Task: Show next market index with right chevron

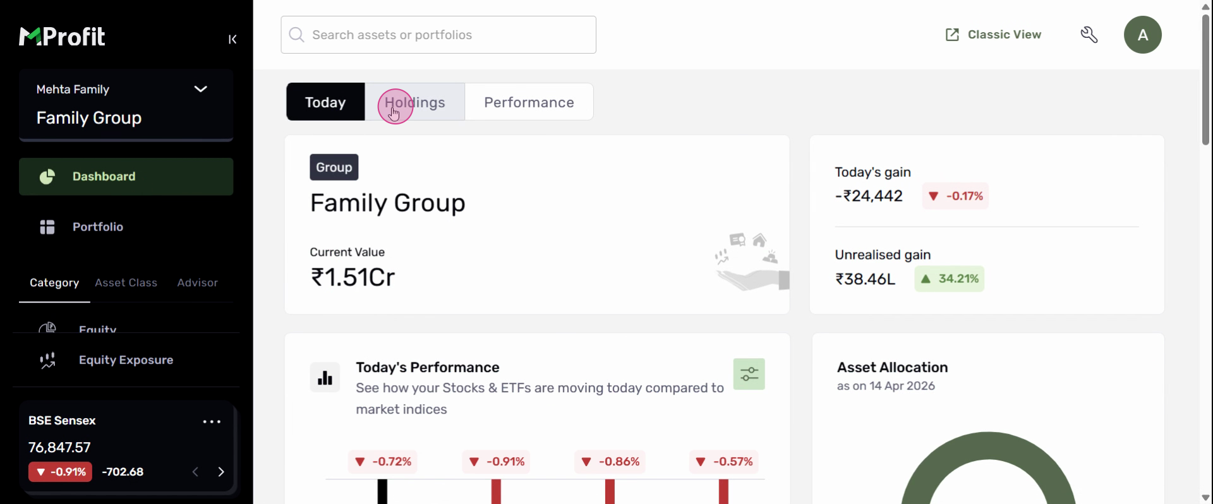Action: [x=221, y=472]
